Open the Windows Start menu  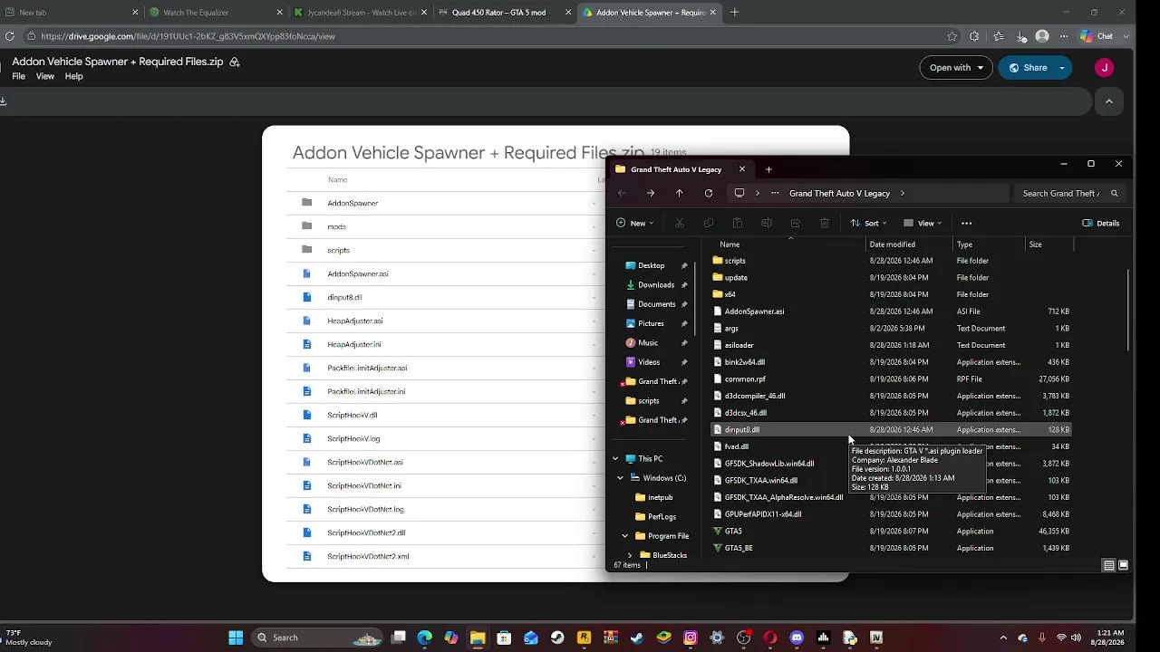tap(236, 638)
